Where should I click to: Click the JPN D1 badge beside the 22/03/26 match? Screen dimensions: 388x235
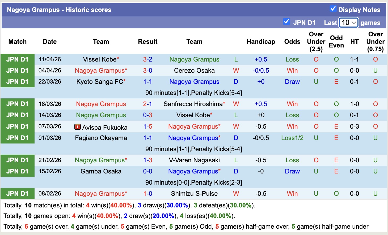pyautogui.click(x=17, y=82)
